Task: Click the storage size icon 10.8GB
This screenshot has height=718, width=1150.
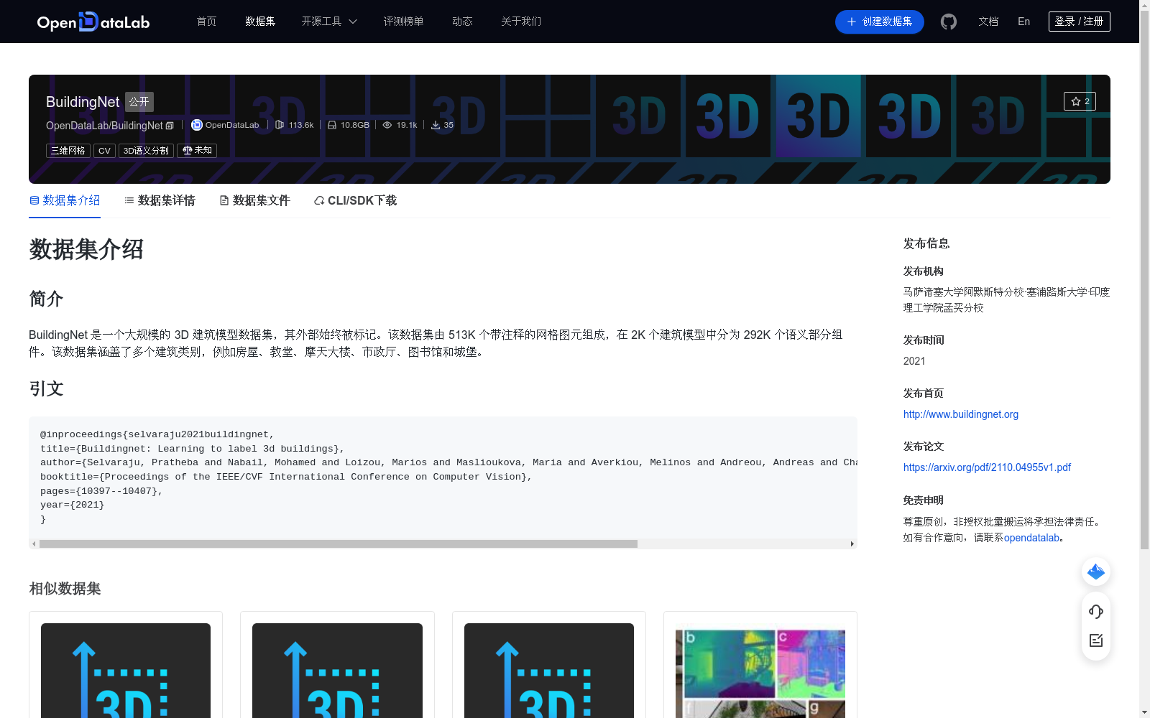Action: click(332, 125)
